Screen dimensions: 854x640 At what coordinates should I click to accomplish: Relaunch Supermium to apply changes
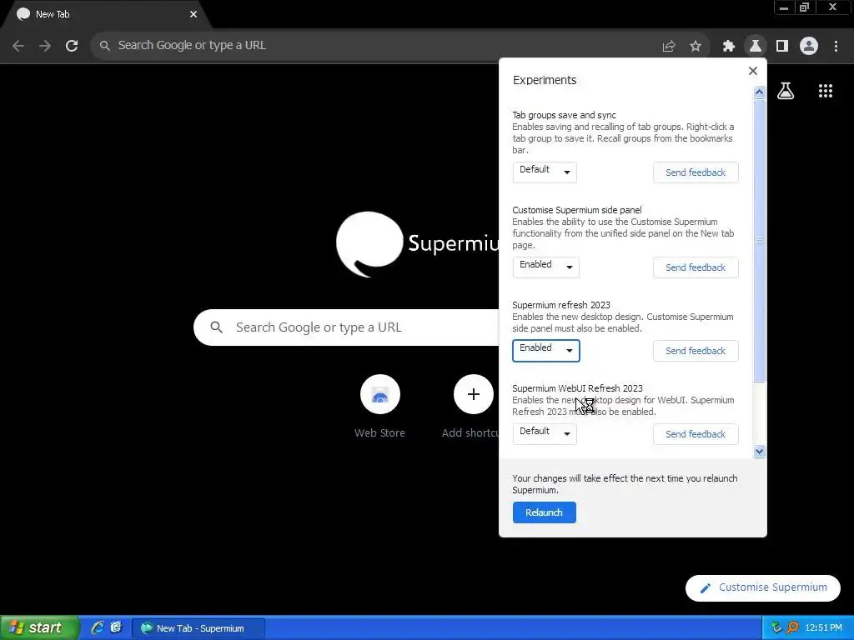[x=544, y=512]
